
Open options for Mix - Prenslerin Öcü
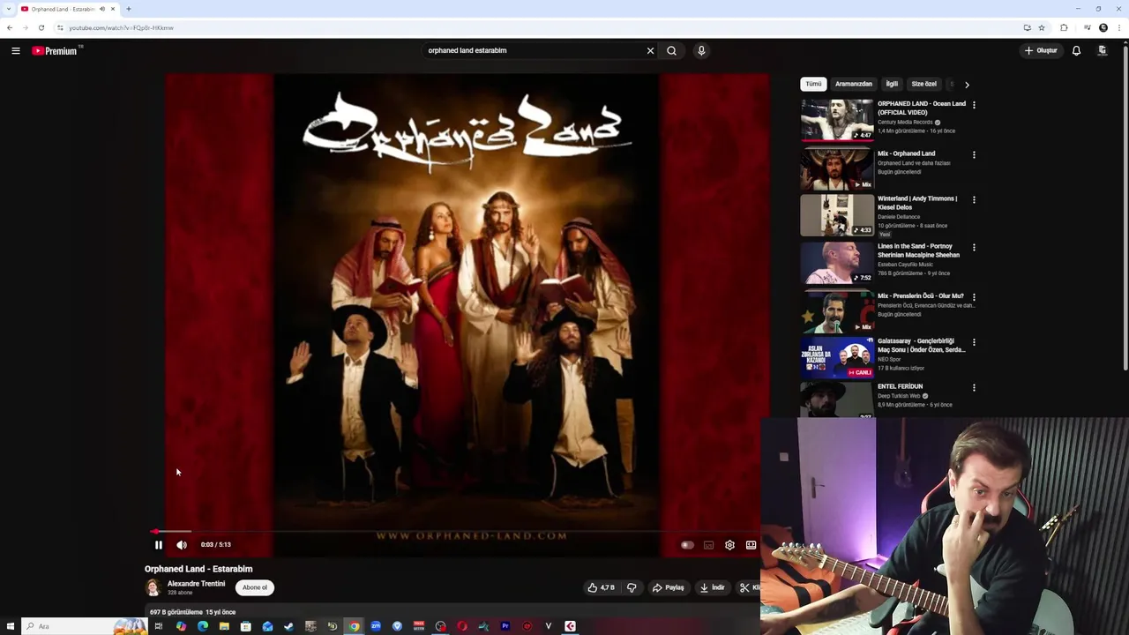pyautogui.click(x=974, y=297)
